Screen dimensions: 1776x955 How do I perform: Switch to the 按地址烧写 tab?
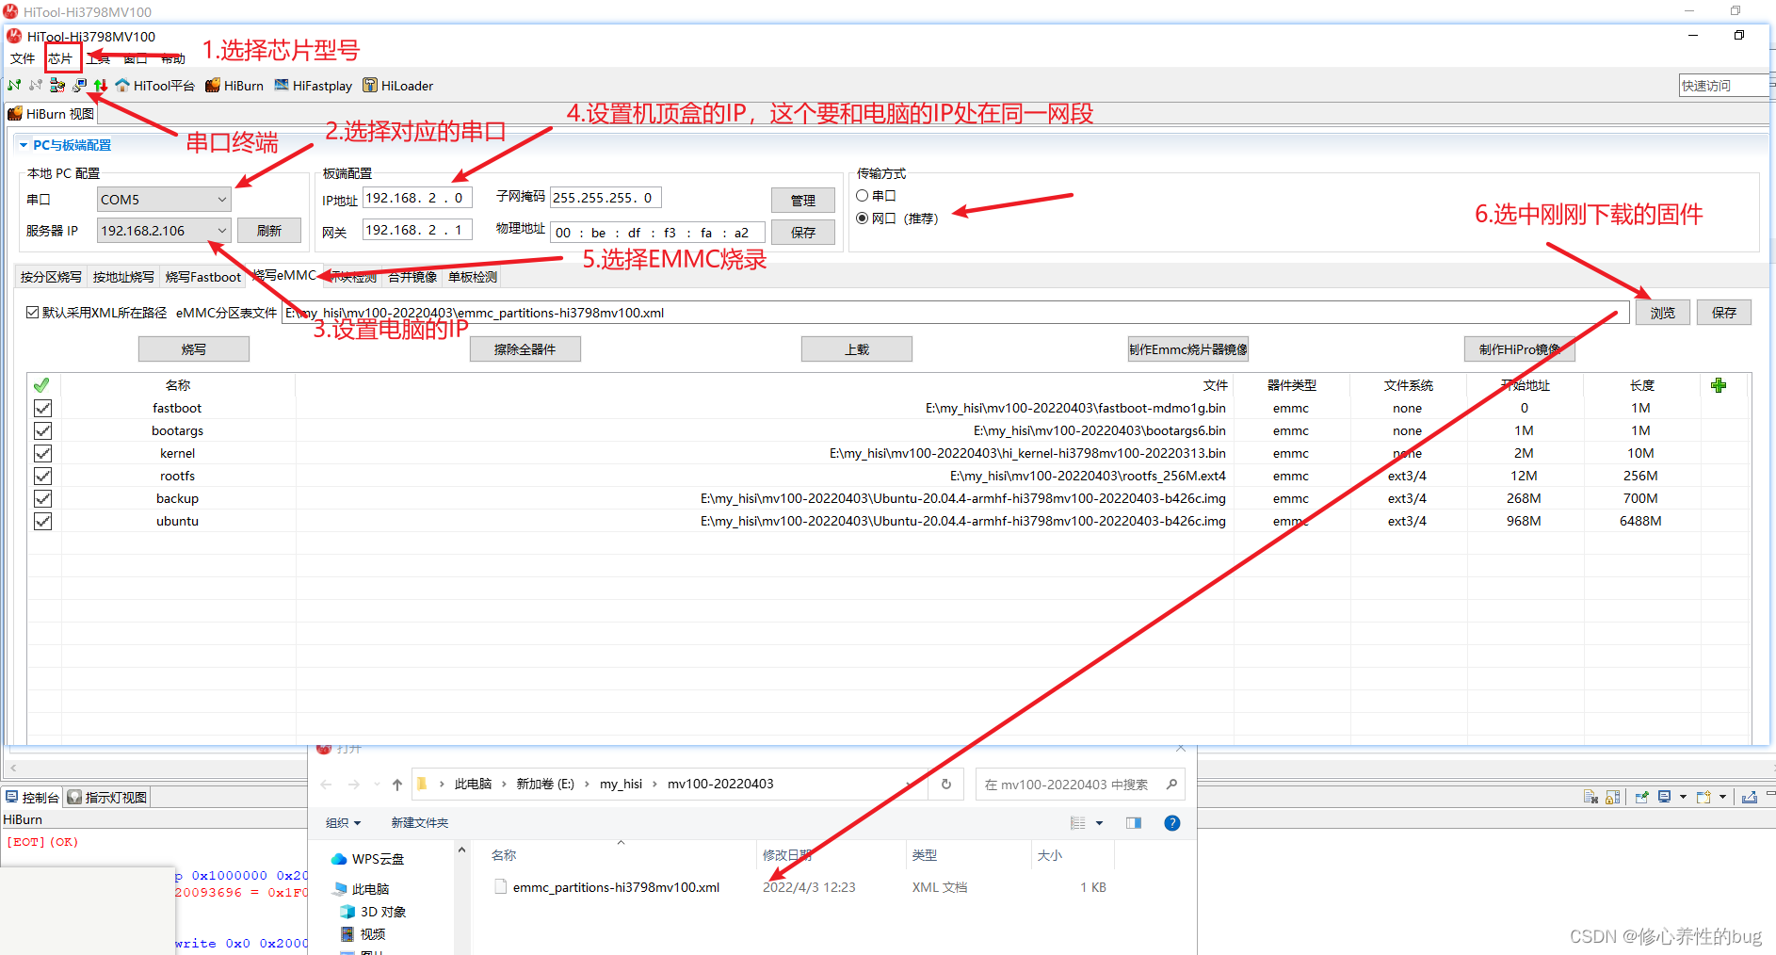point(123,277)
